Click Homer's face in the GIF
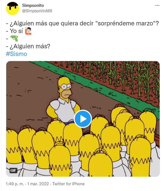 point(65,88)
